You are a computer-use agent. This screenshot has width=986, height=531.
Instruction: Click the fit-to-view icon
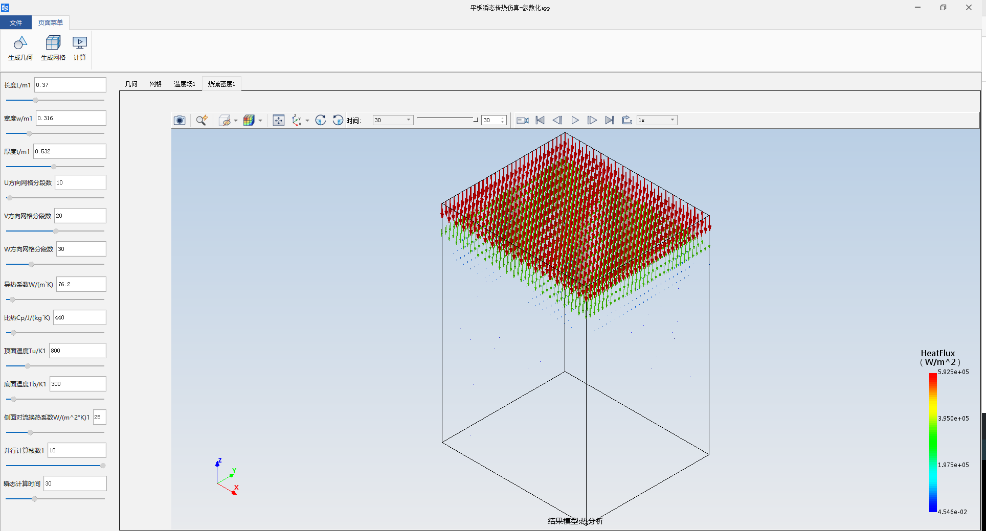pyautogui.click(x=279, y=120)
